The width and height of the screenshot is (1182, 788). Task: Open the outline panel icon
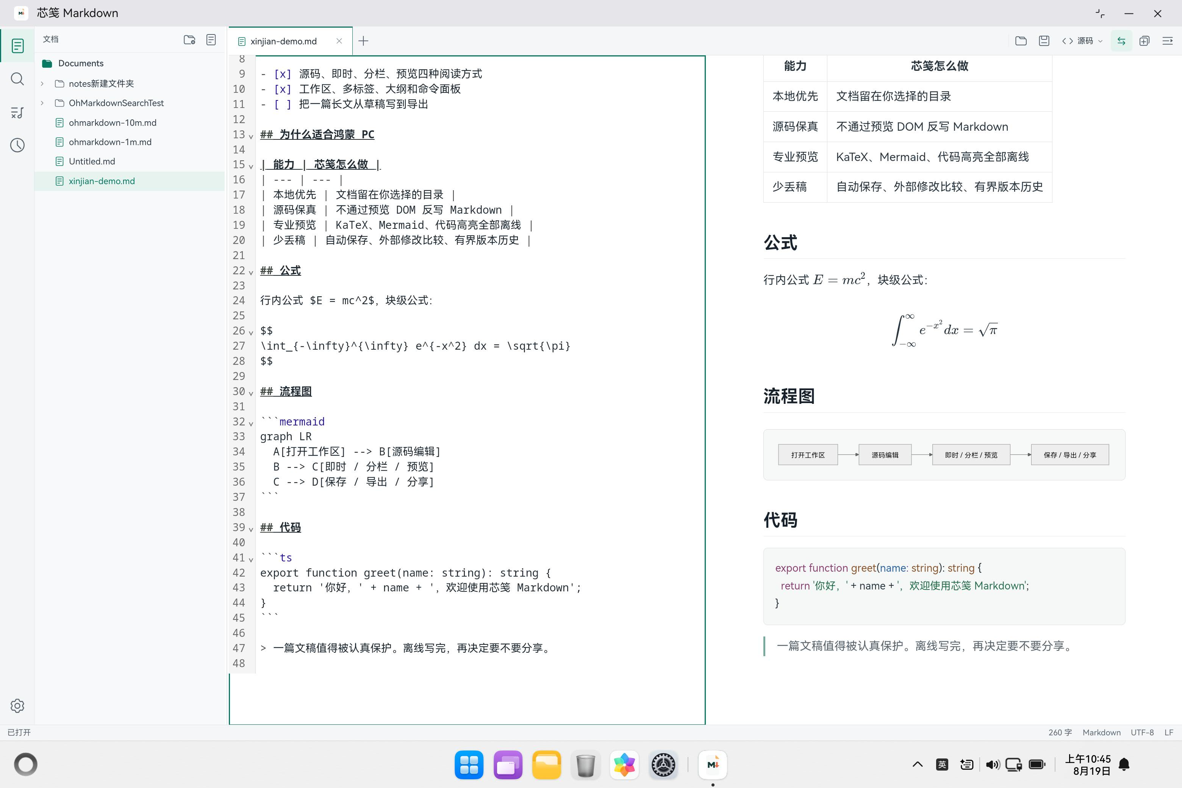(x=17, y=113)
